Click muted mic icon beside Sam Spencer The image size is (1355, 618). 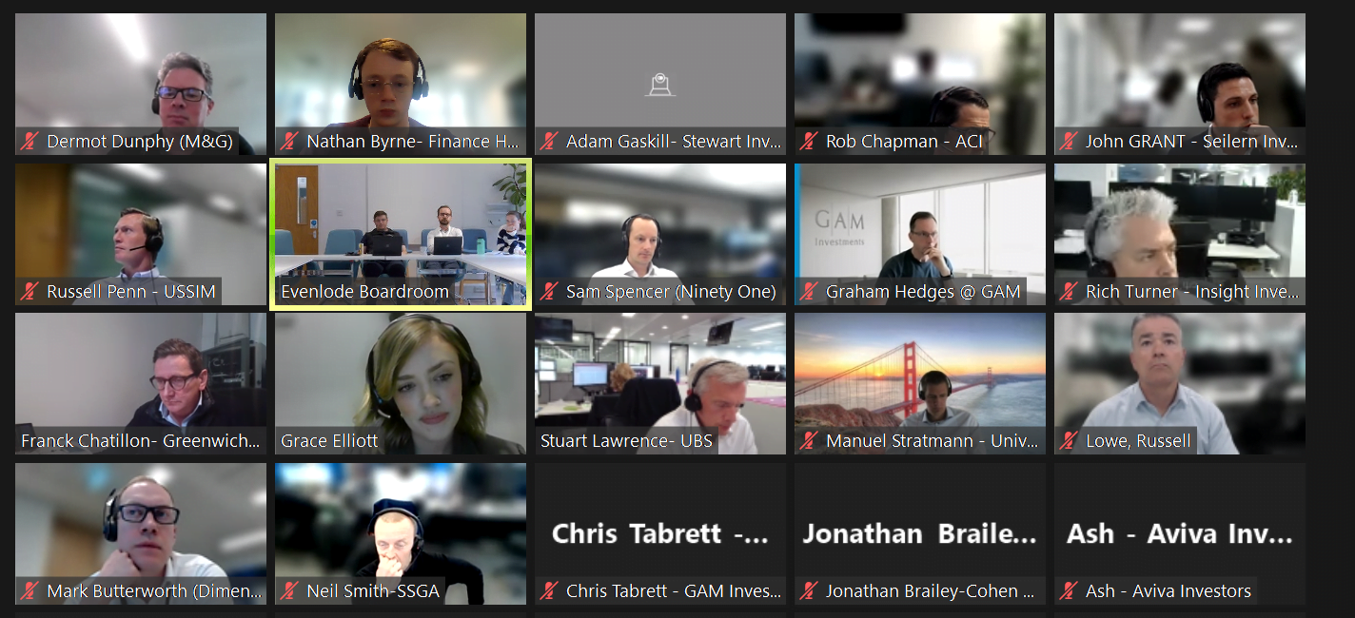tap(549, 292)
